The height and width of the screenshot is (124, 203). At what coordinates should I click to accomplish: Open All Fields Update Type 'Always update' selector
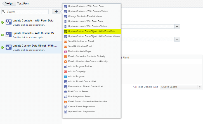(x=180, y=87)
